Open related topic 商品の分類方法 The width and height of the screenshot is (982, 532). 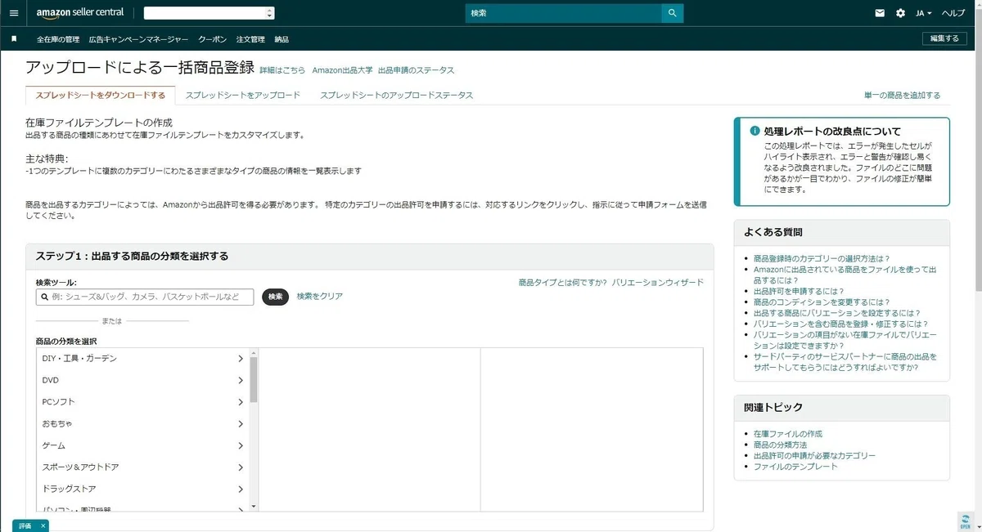pyautogui.click(x=780, y=445)
